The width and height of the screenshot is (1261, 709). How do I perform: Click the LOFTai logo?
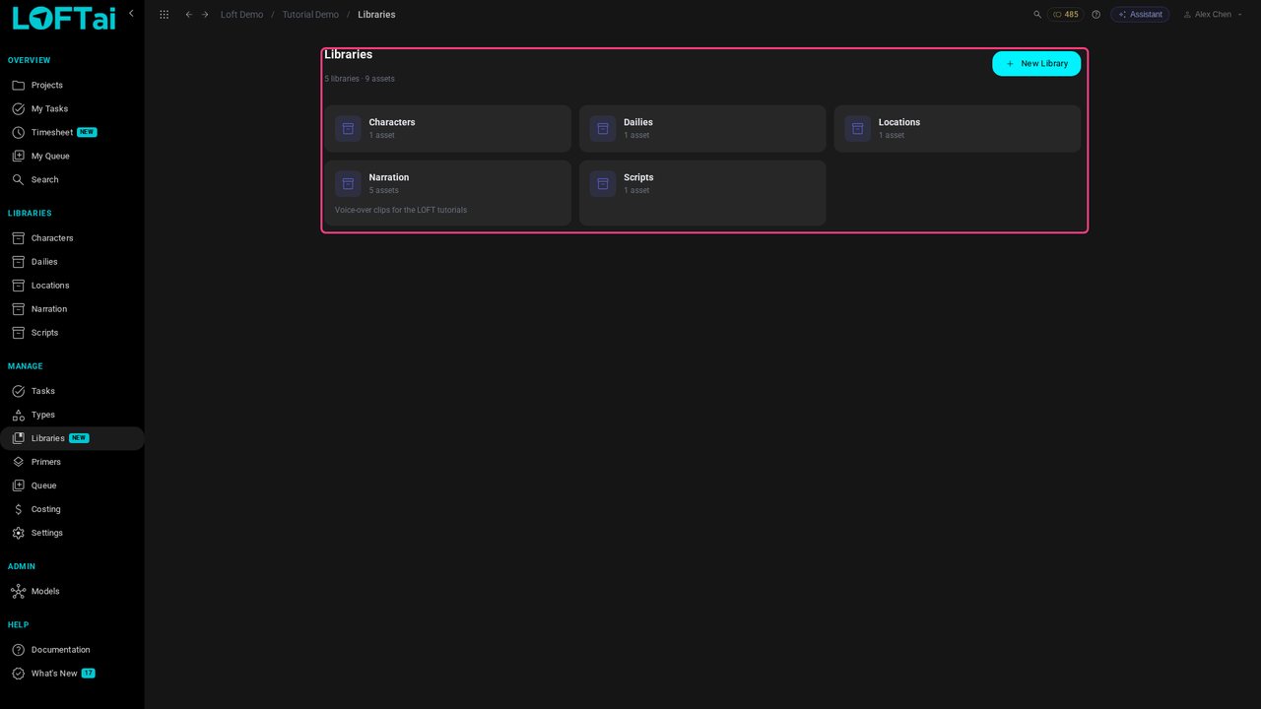point(64,18)
